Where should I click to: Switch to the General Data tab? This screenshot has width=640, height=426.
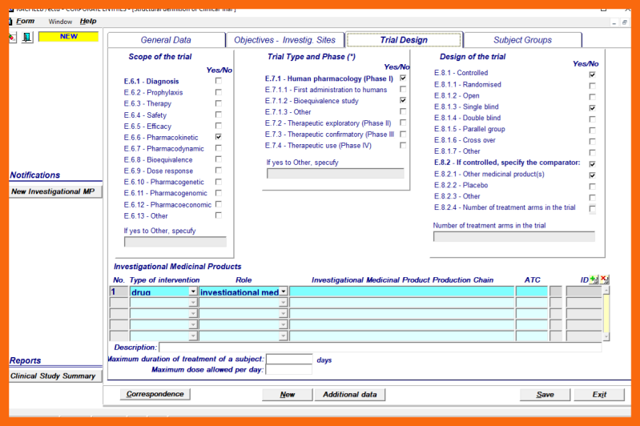point(166,40)
